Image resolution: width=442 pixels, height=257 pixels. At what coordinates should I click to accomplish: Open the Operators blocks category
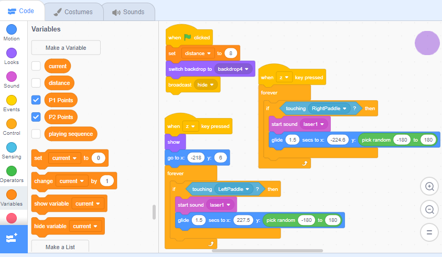(12, 175)
